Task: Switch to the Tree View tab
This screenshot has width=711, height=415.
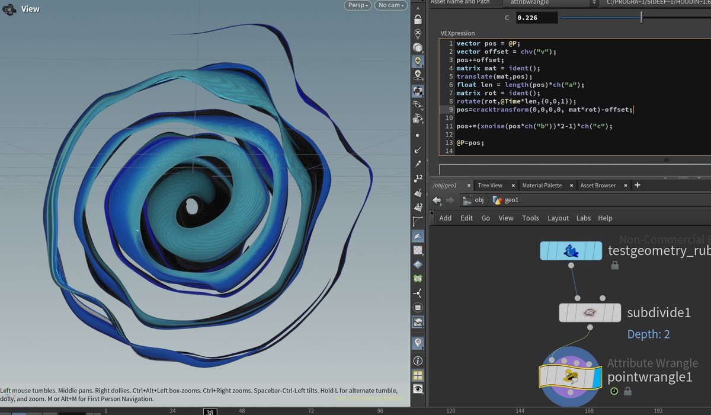Action: click(x=490, y=186)
